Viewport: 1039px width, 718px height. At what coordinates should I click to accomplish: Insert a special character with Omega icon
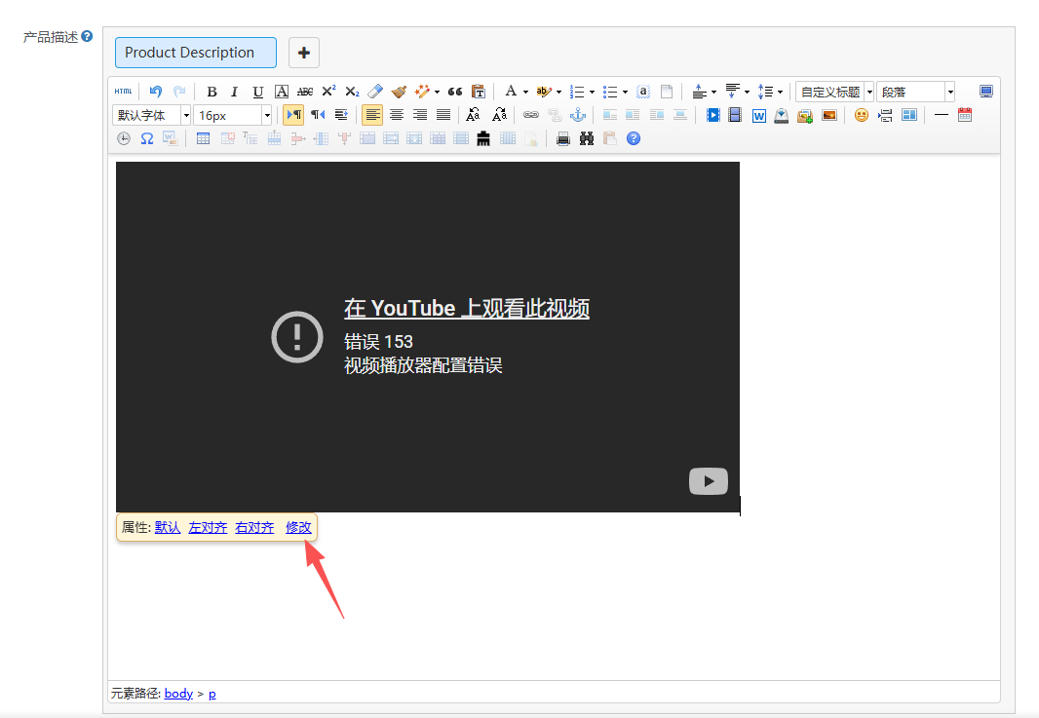147,139
